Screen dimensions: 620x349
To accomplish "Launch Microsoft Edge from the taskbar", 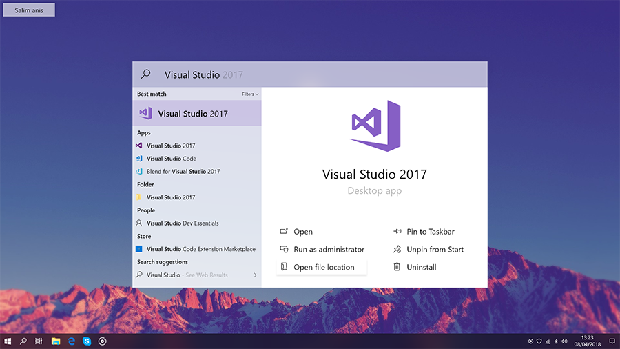I will pos(72,341).
